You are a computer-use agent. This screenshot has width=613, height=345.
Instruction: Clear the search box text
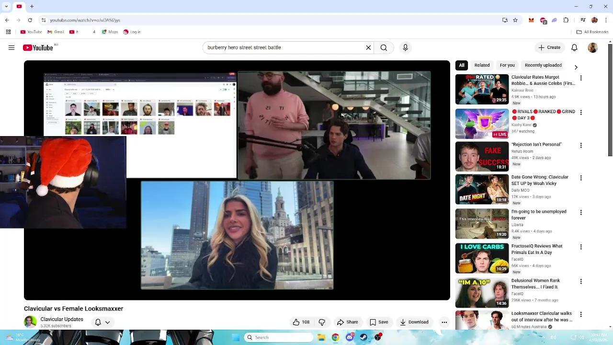[368, 47]
